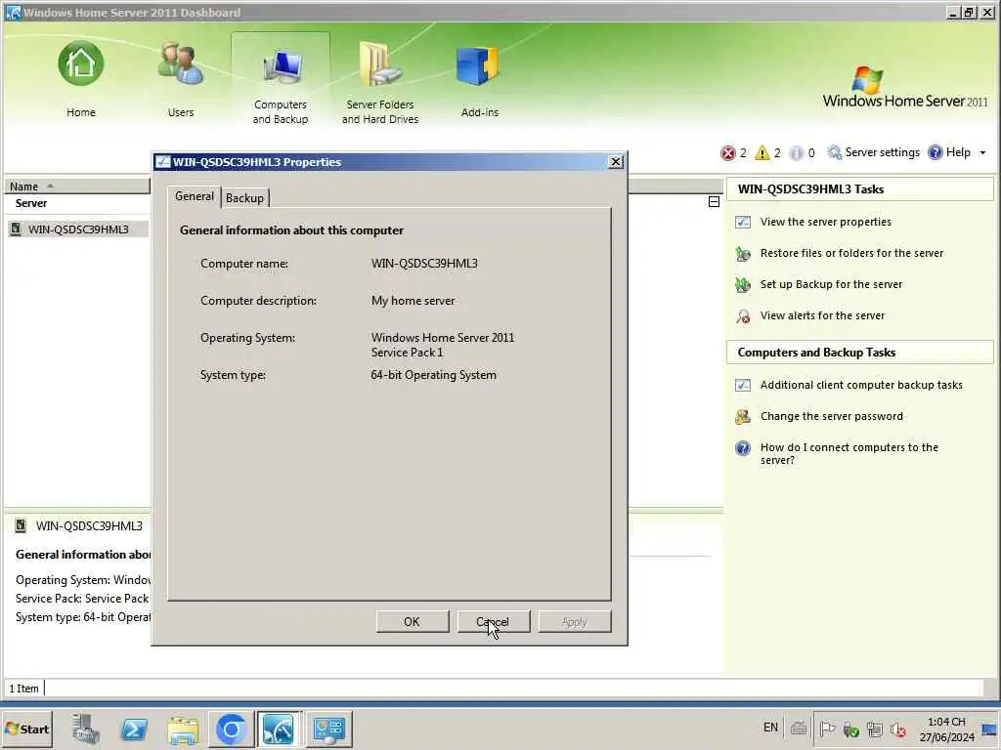Viewport: 1001px width, 750px height.
Task: Click the critical alerts red icon
Action: coord(727,153)
